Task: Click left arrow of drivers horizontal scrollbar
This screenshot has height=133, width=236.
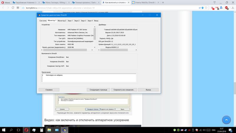Action: point(99,50)
